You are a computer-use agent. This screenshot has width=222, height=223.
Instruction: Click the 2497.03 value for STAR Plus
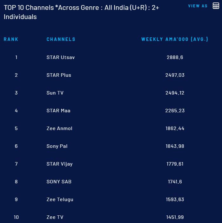click(x=175, y=75)
